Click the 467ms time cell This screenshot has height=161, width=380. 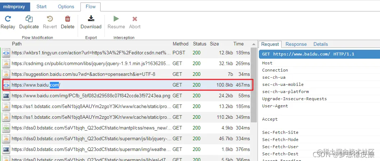point(242,85)
